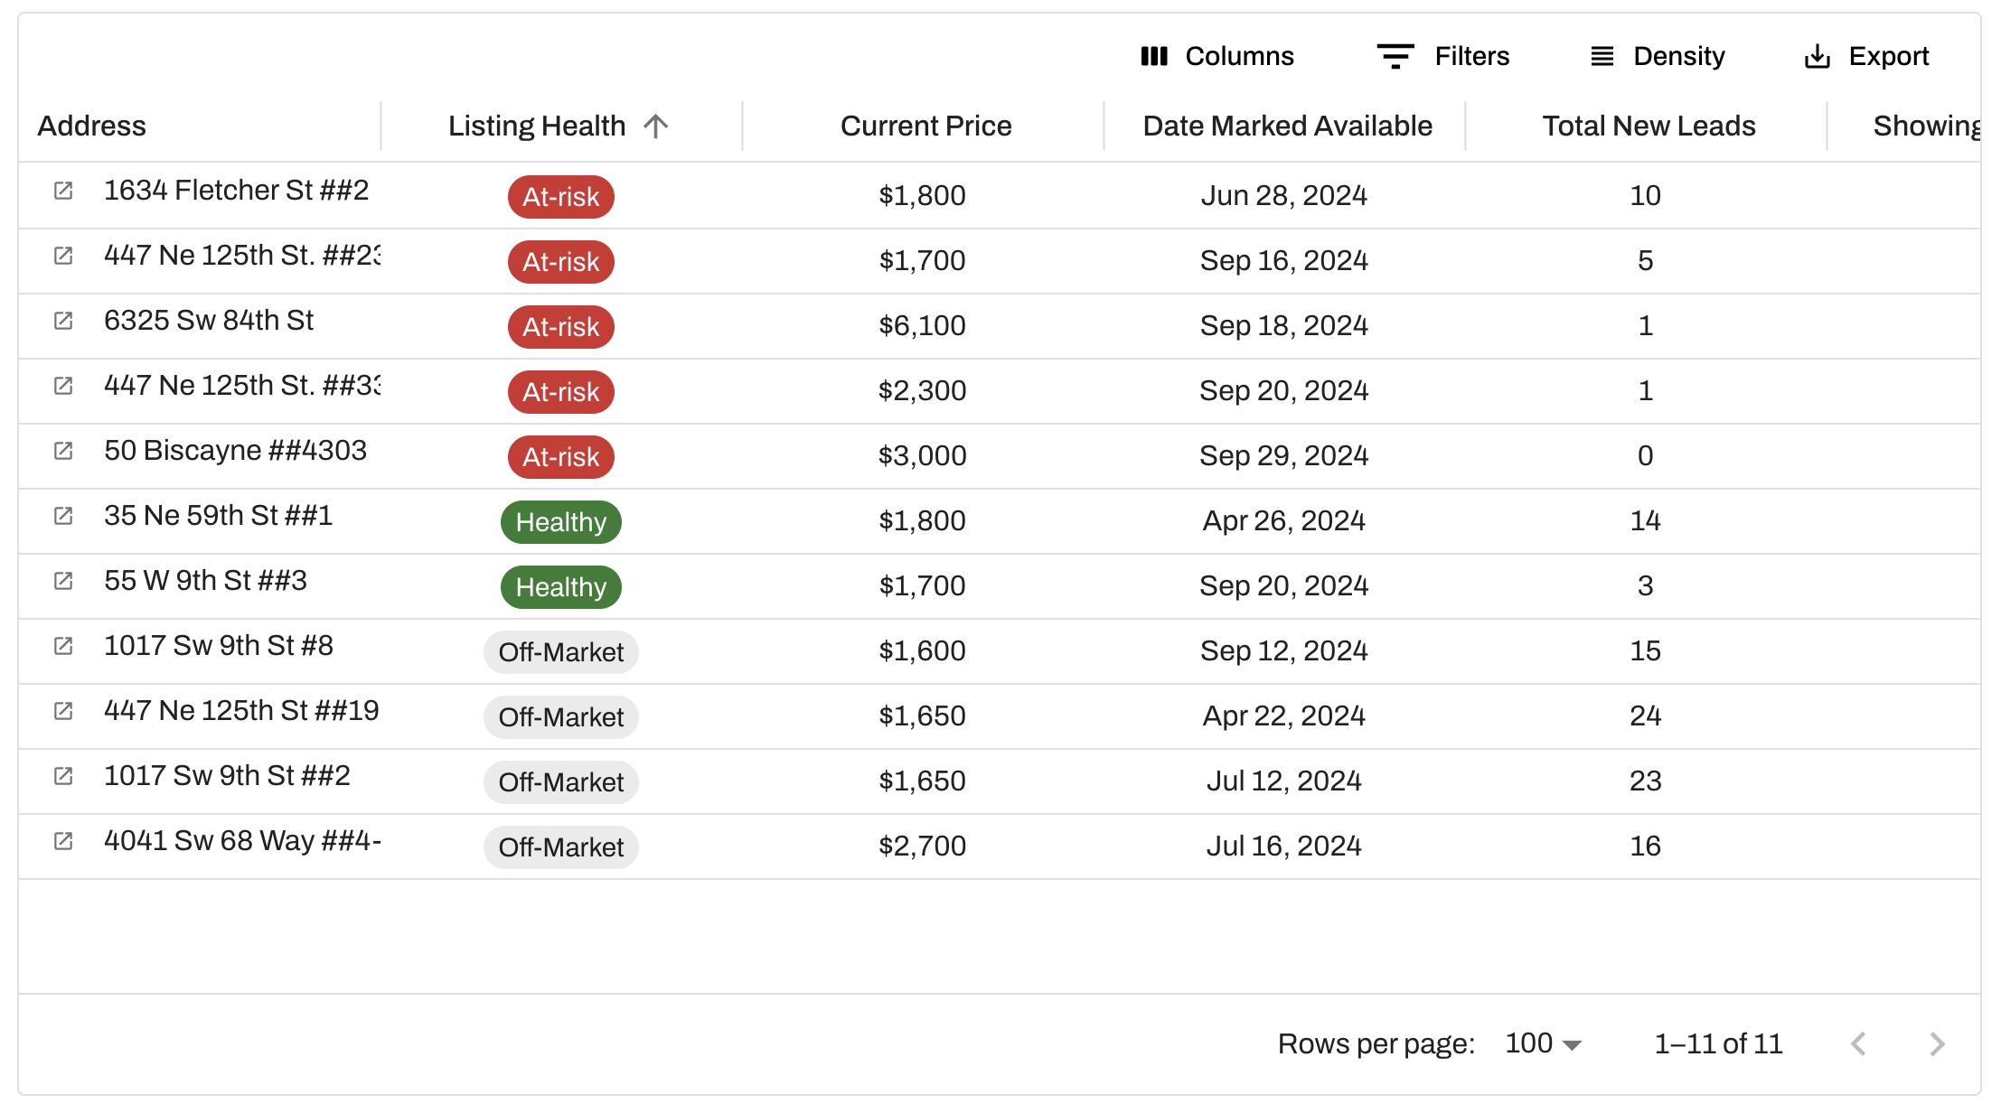Image resolution: width=2001 pixels, height=1113 pixels.
Task: Open external link for 447 Ne 125th St. $1,700 row
Action: click(x=63, y=256)
